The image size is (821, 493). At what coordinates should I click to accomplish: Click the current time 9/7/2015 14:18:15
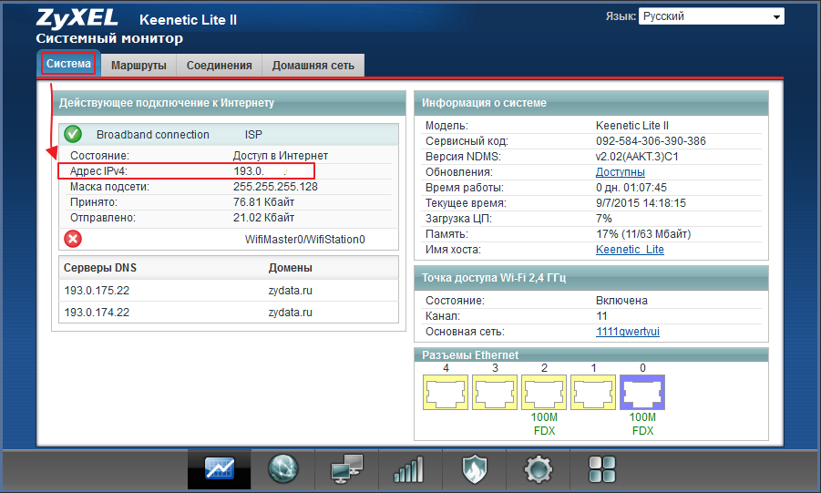[x=641, y=202]
